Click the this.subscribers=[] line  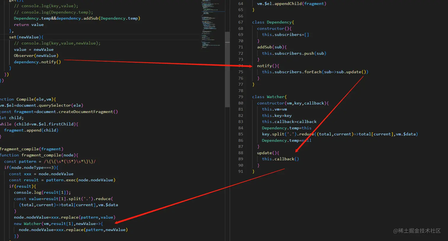coord(285,35)
